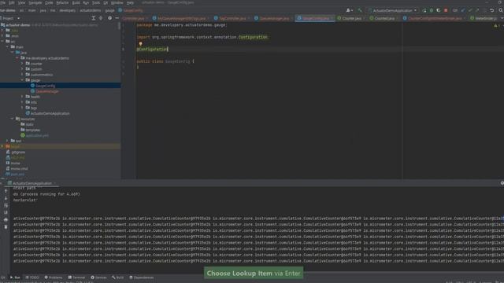Image resolution: width=504 pixels, height=283 pixels.
Task: Open the TODO tool window button
Action: 32,277
